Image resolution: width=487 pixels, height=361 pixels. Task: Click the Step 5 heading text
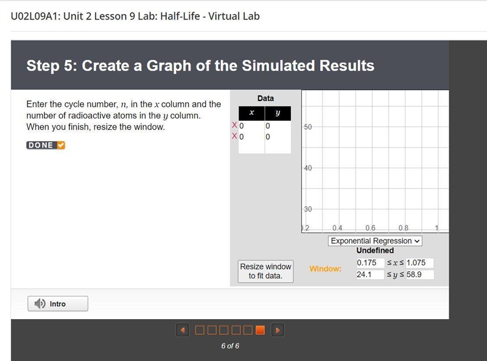pos(200,66)
